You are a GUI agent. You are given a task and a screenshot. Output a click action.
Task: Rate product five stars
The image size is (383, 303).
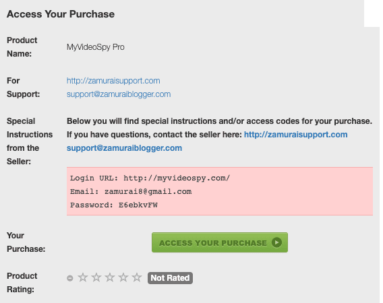[x=136, y=277]
